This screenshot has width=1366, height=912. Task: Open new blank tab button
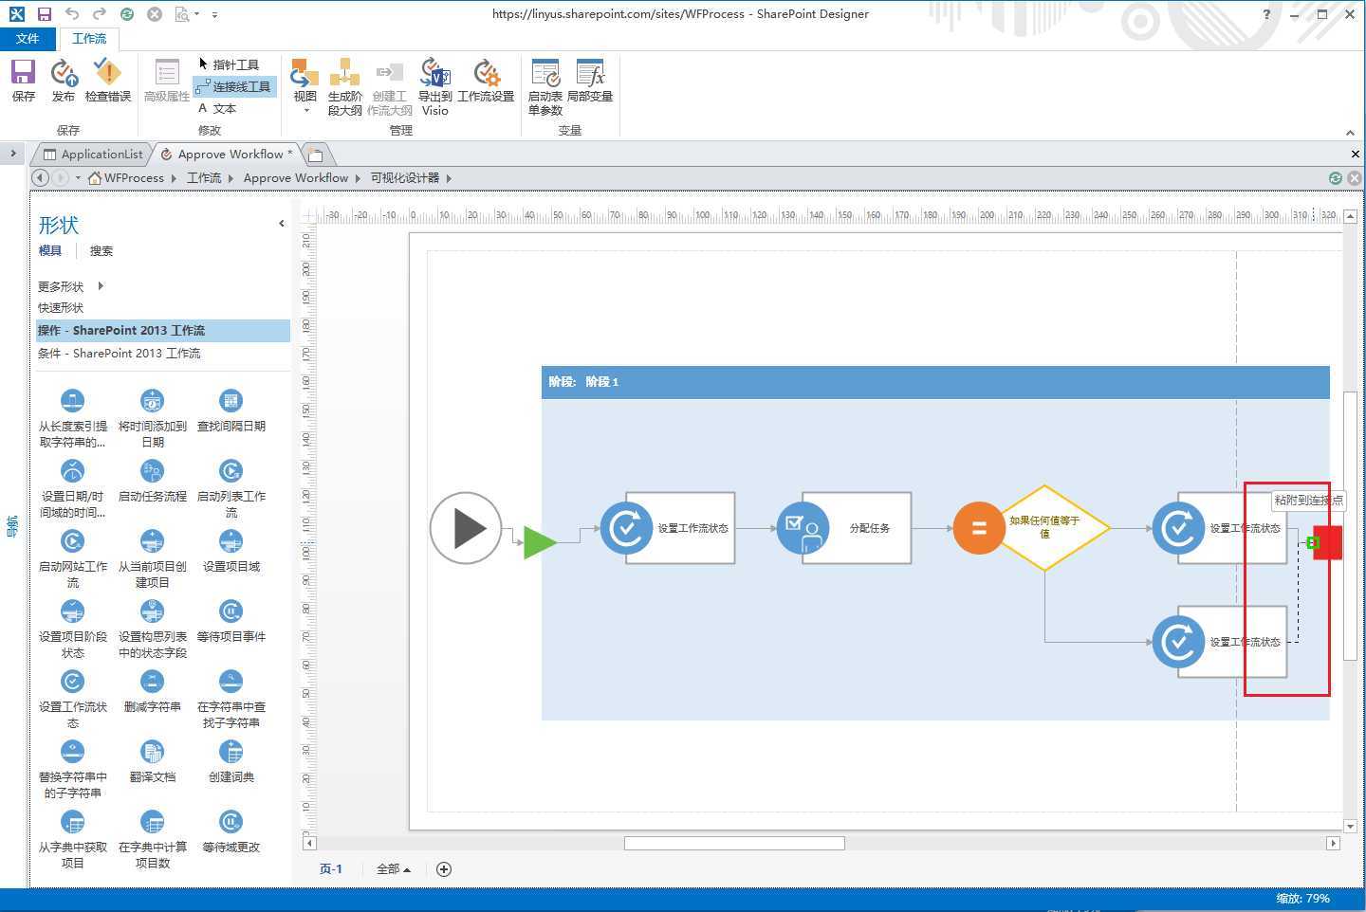[x=316, y=155]
